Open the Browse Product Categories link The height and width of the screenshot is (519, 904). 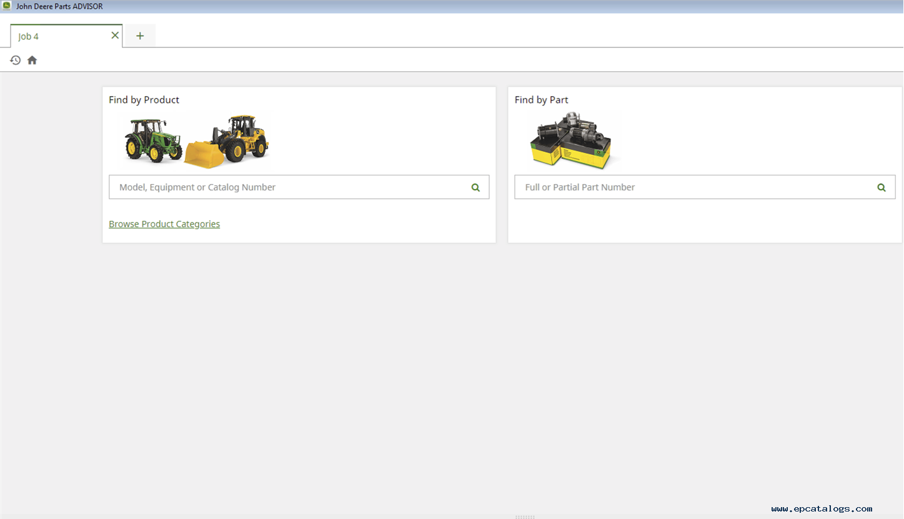click(x=164, y=224)
